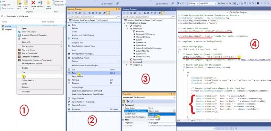Click the Rename icon in the Organize group
This screenshot has width=271, height=131.
click(x=40, y=3)
